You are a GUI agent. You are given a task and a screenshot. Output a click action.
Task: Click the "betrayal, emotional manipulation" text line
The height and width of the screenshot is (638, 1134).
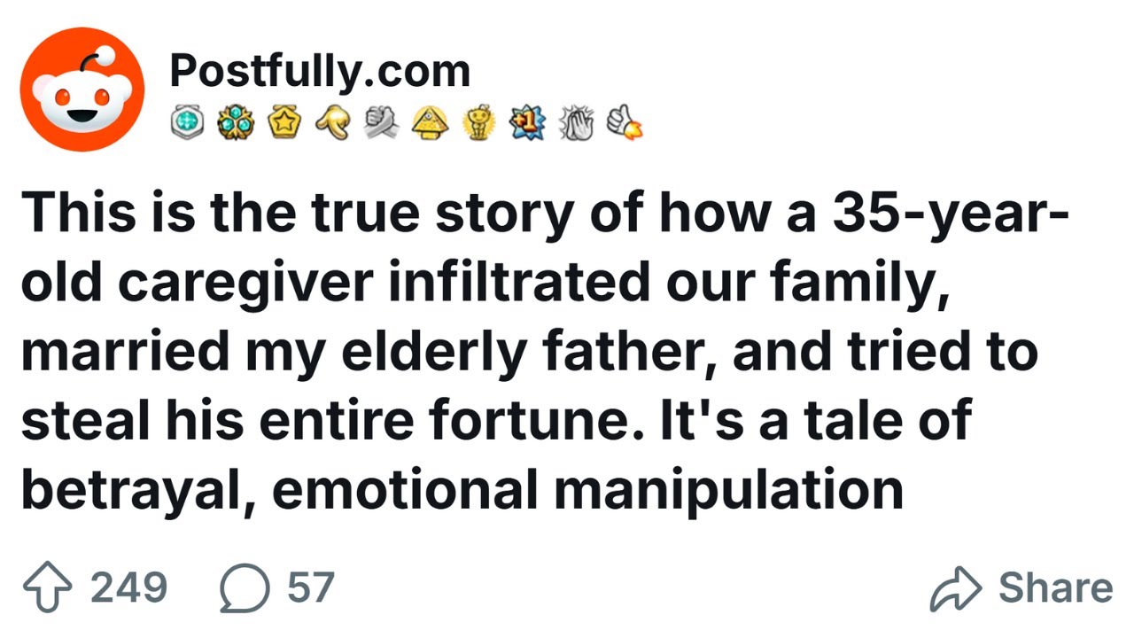461,490
